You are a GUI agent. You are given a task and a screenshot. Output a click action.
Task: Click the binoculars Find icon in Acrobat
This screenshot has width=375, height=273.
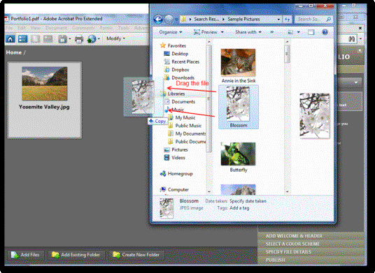352,38
